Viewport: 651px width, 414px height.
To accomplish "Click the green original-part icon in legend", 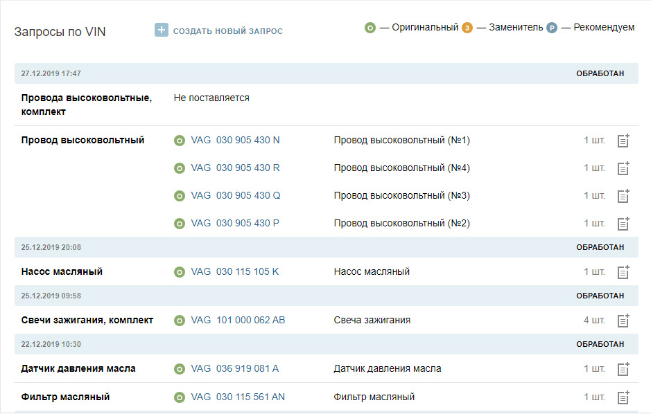I will (x=370, y=28).
